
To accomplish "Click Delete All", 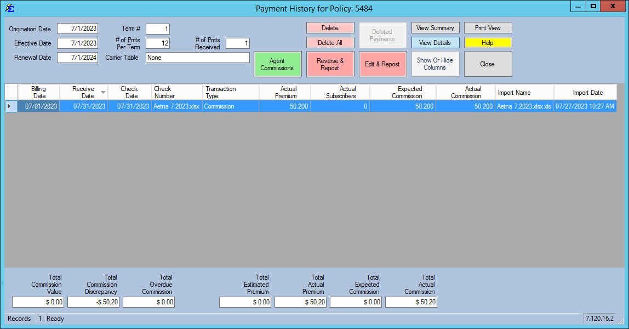I will [330, 42].
